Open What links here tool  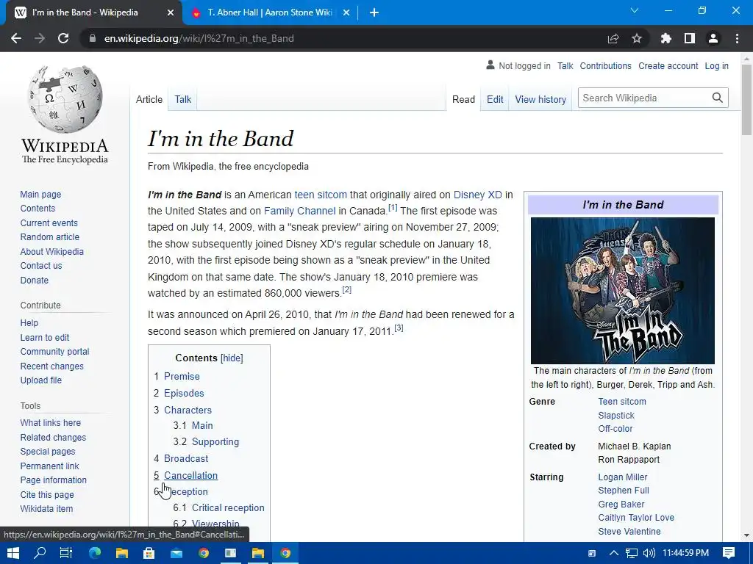tap(51, 422)
